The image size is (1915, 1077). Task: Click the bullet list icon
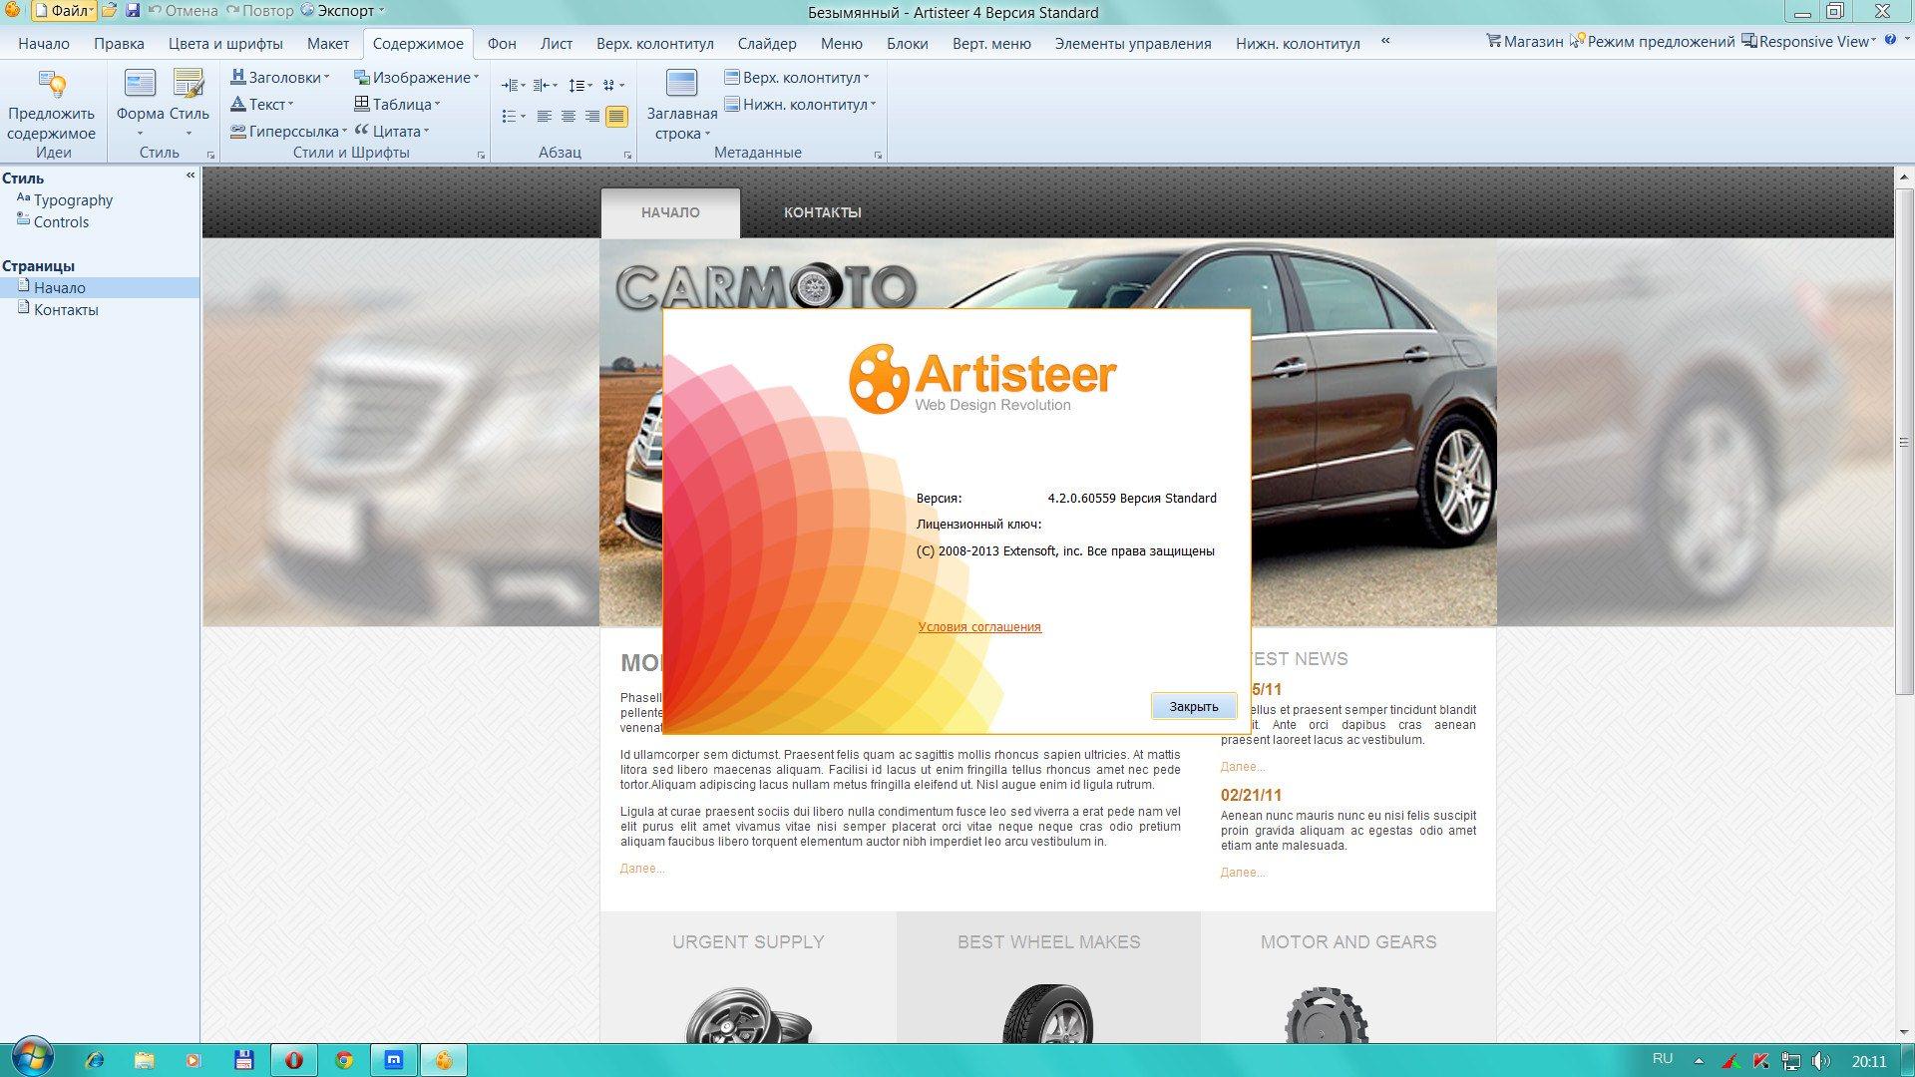[x=509, y=117]
